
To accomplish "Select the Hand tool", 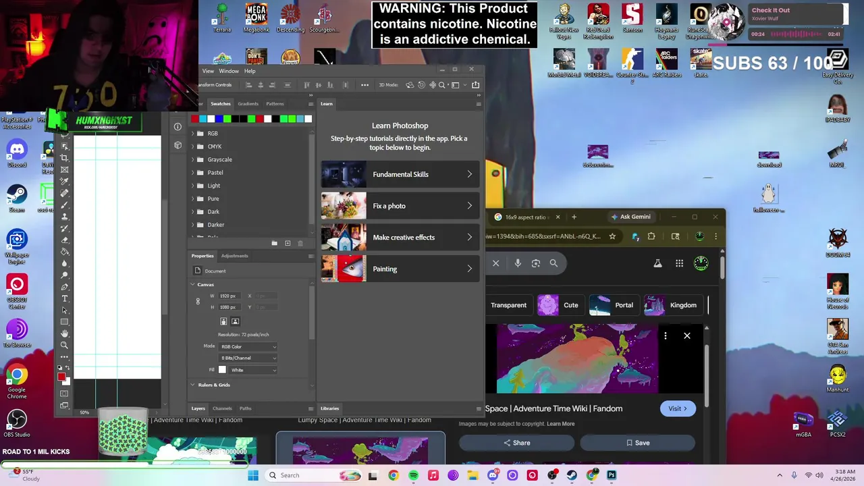I will click(64, 333).
